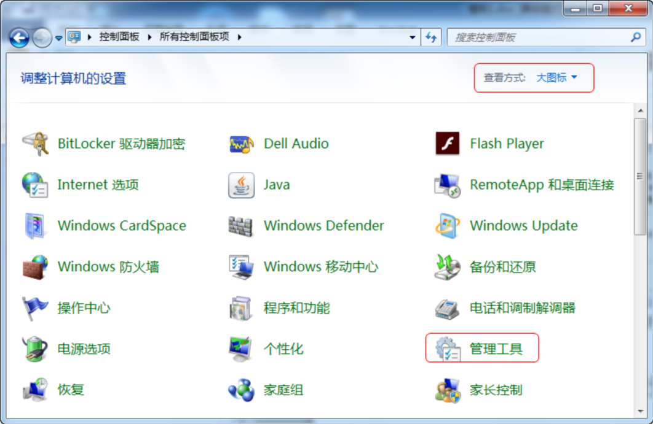653x424 pixels.
Task: Open the recent pages dropdown arrow
Action: 58,38
